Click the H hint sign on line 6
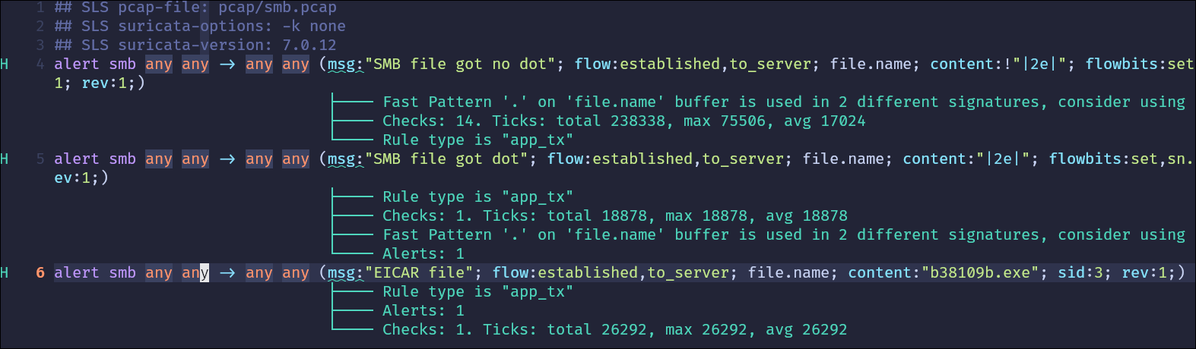The height and width of the screenshot is (349, 1196). pos(5,273)
